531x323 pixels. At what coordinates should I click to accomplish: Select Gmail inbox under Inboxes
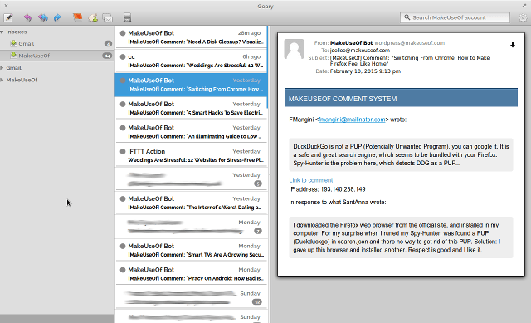pyautogui.click(x=57, y=43)
